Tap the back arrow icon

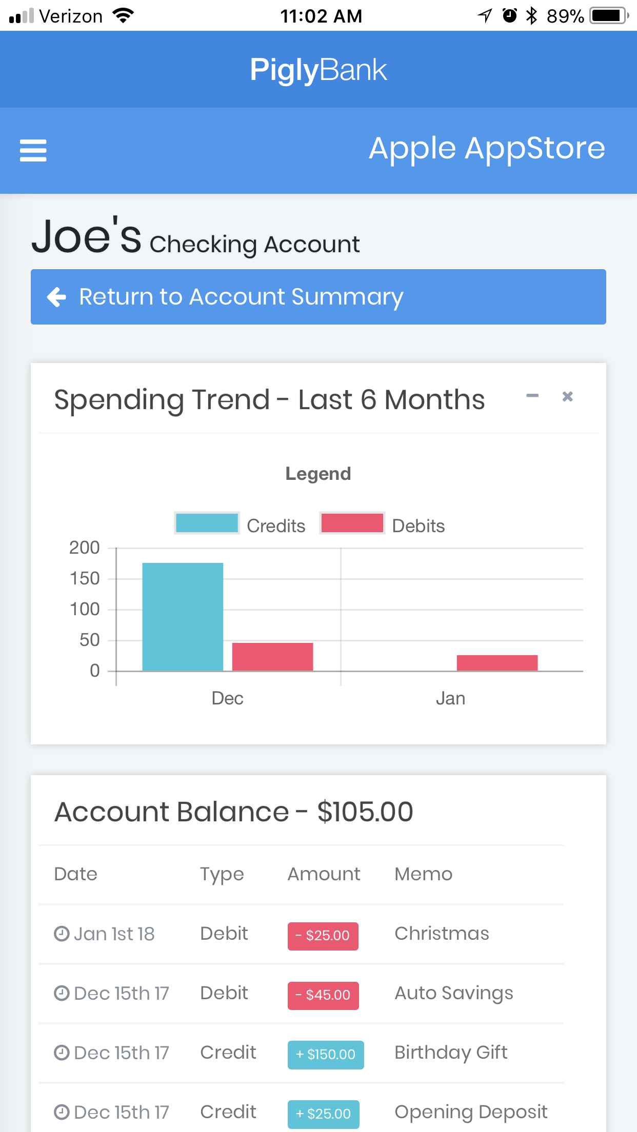(56, 297)
